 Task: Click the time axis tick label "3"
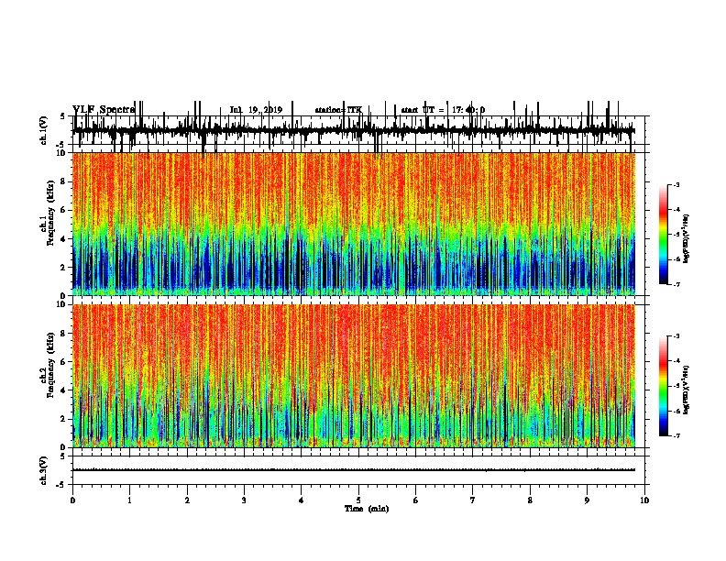[x=244, y=500]
